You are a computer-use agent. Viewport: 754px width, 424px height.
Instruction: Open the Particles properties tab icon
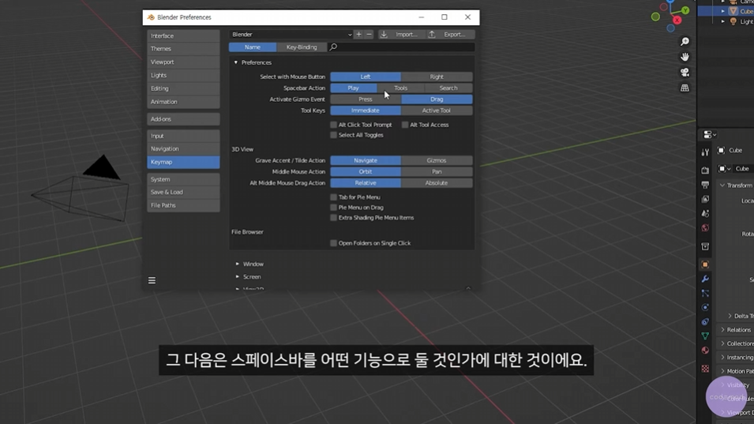tap(705, 293)
